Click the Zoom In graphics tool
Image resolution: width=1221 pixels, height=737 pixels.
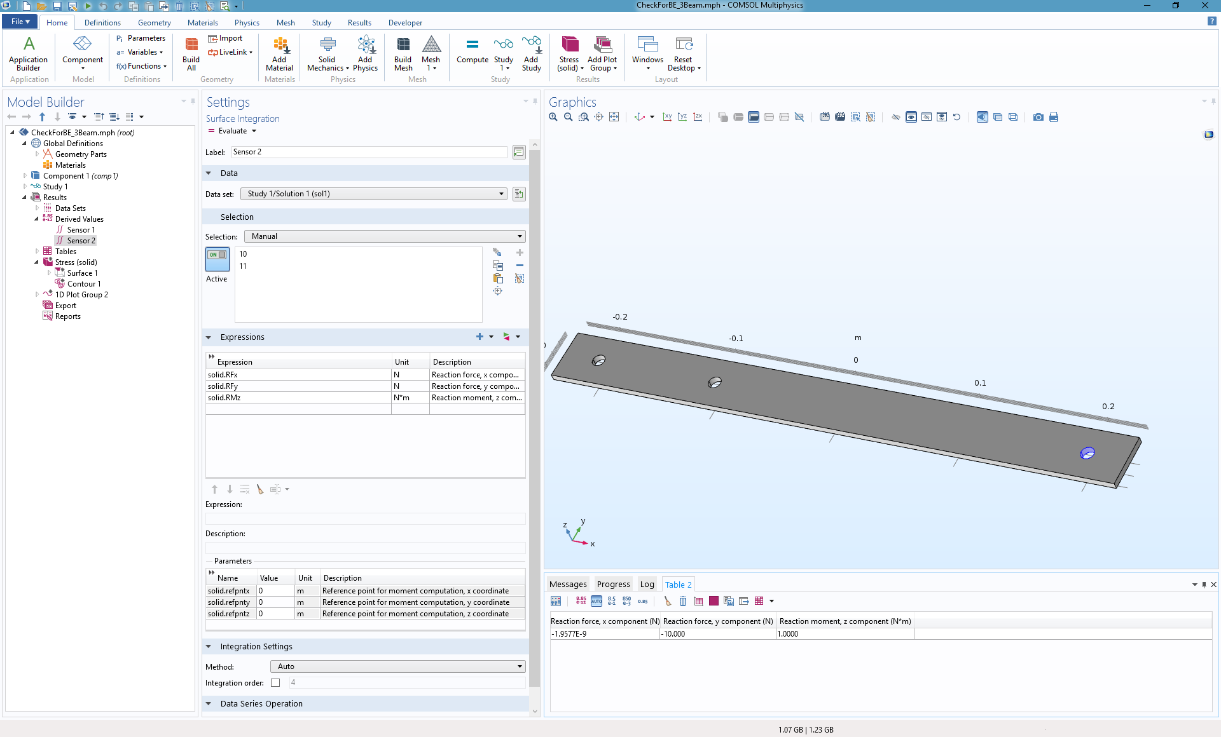pyautogui.click(x=553, y=117)
